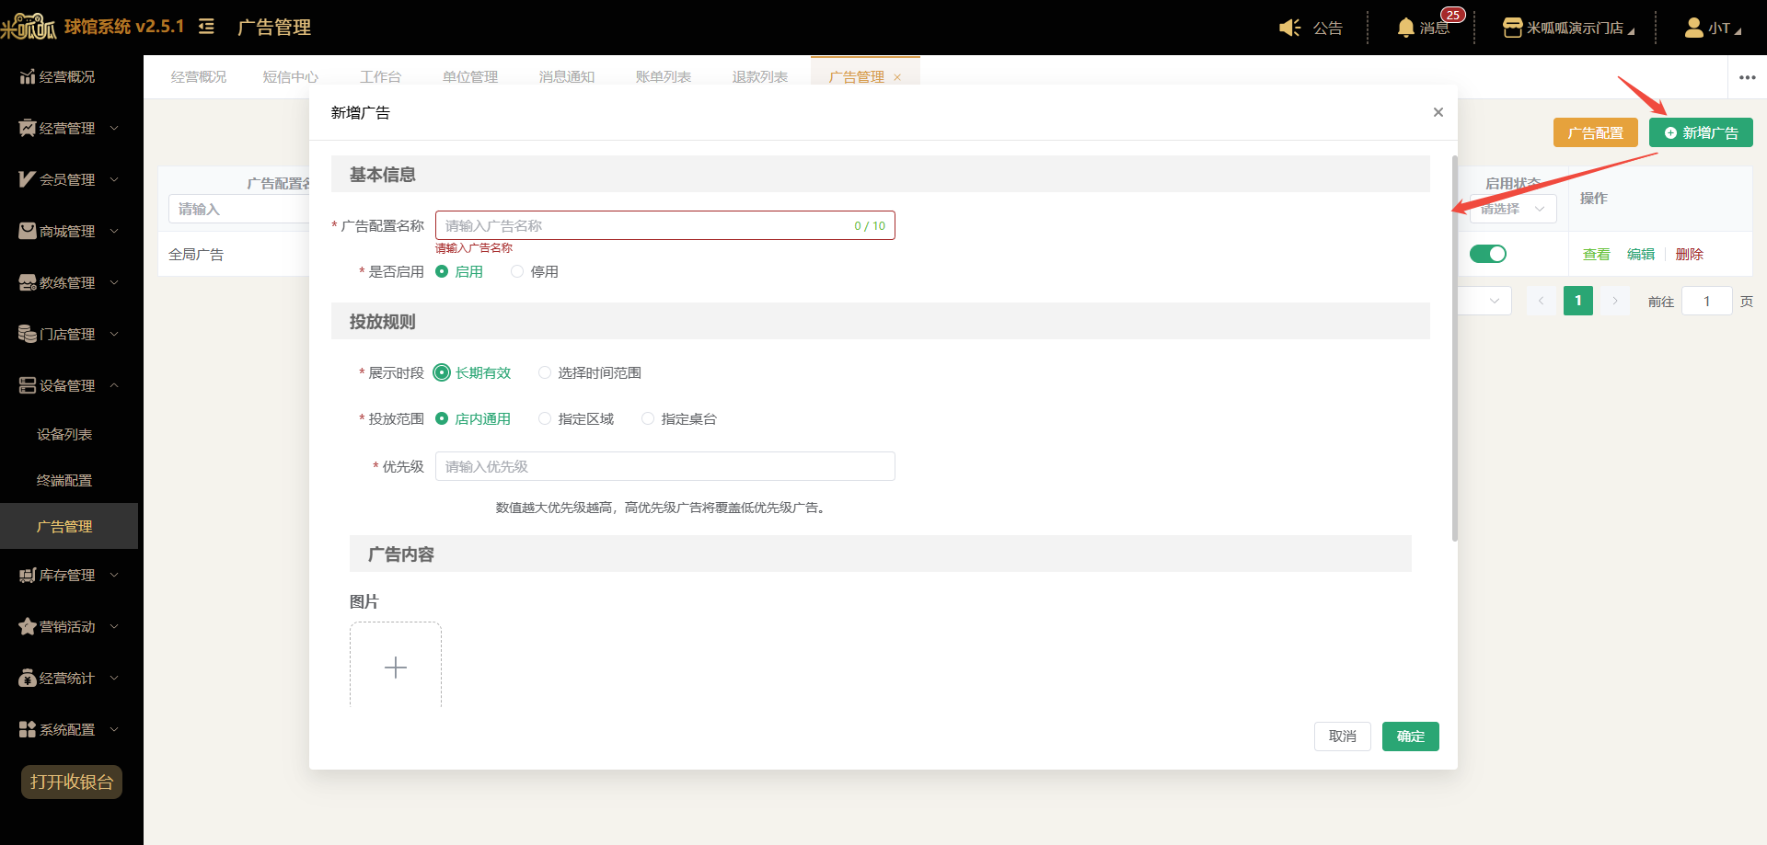Click the 米呱呱演示门店 store icon

click(x=1512, y=28)
